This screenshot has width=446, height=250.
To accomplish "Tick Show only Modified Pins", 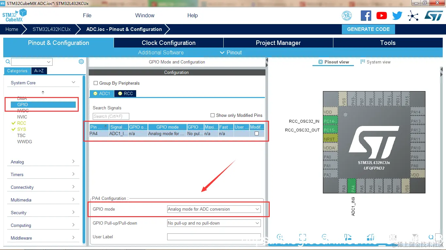I will tap(213, 115).
